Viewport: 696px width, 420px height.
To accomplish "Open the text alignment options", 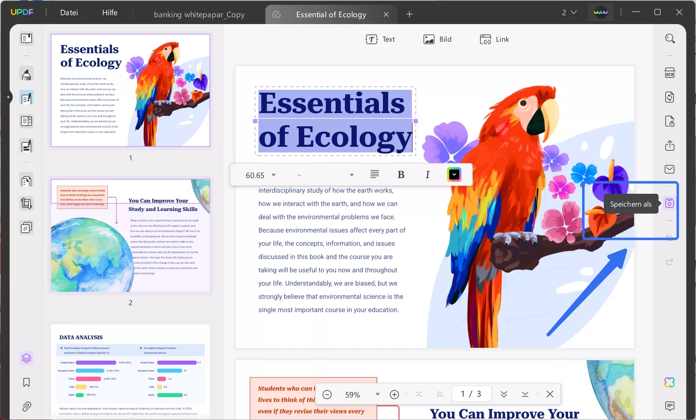I will click(x=374, y=174).
